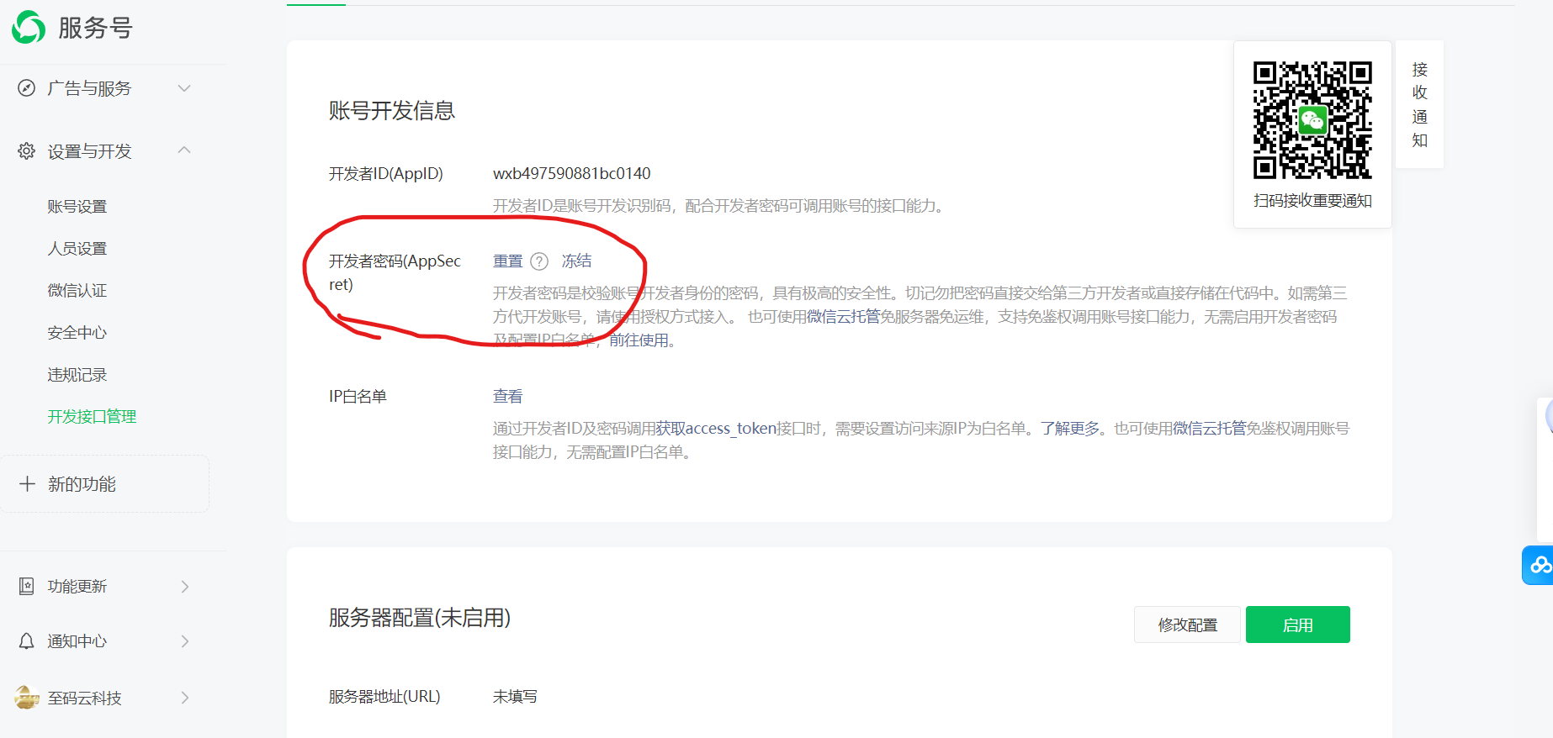Click the bell icon for 通知中心

[x=27, y=641]
